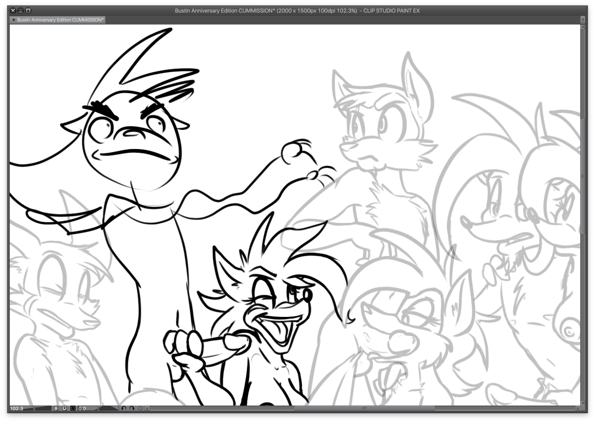This screenshot has width=595, height=422.
Task: Close the CLIP STUDIO PAINT window
Action: point(13,11)
